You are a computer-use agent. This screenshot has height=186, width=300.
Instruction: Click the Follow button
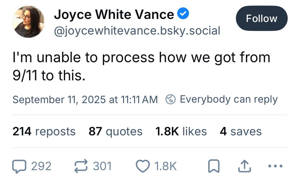pos(262,18)
